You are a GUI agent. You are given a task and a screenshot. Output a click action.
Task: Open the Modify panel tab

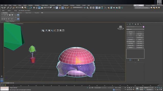pyautogui.click(x=130, y=24)
